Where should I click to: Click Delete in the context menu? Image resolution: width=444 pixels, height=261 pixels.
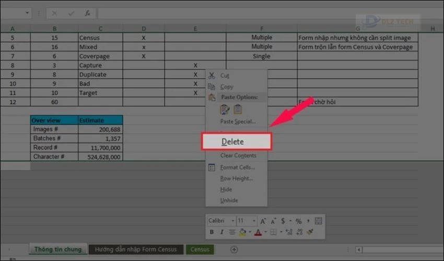point(236,141)
